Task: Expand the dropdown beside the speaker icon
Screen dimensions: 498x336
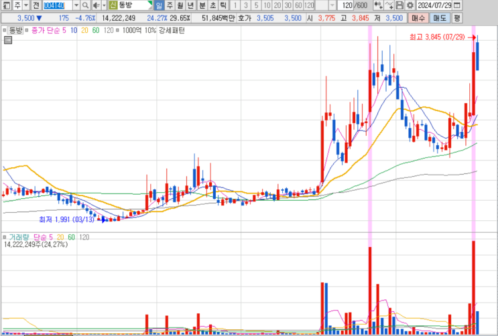Action: pyautogui.click(x=104, y=5)
